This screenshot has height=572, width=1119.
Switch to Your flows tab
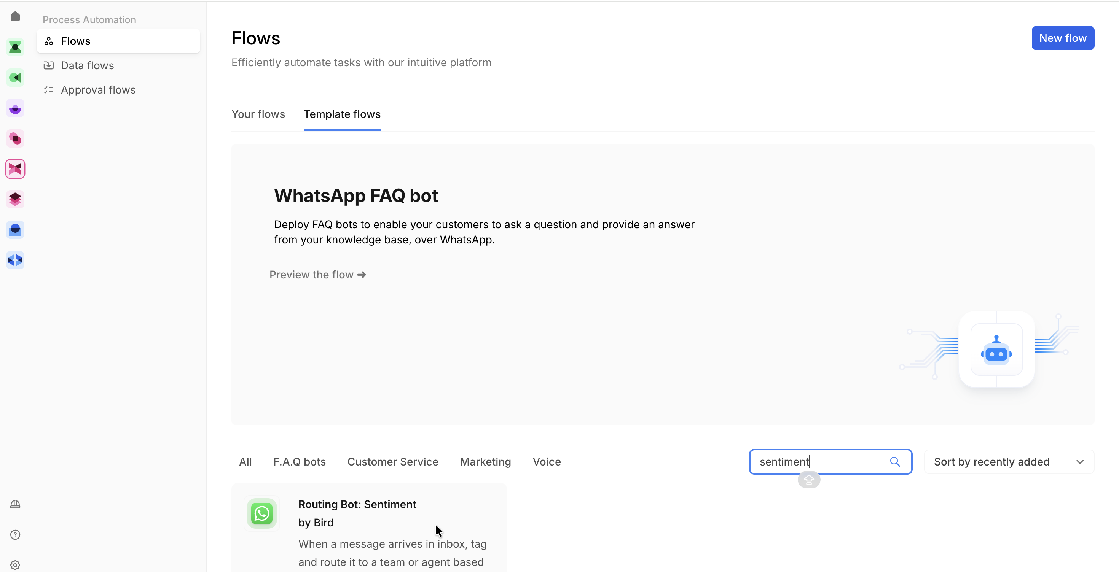[x=258, y=114]
